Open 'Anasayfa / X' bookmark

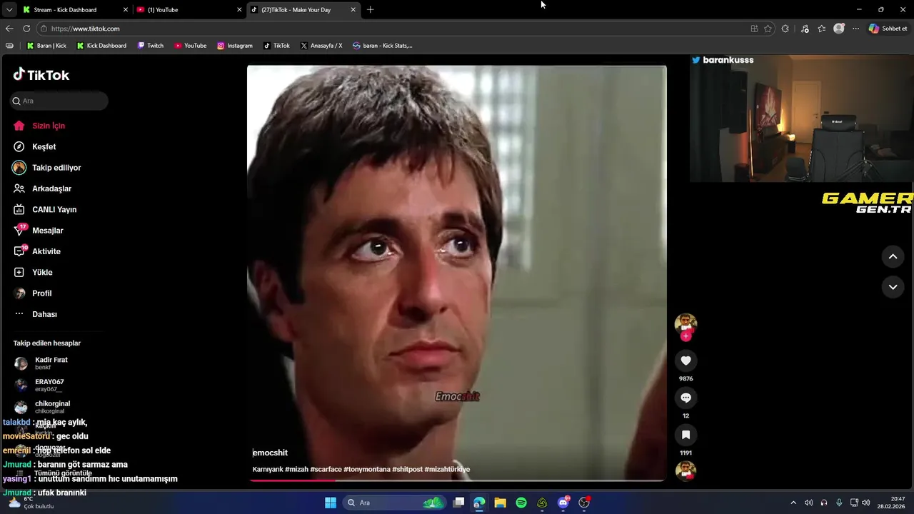click(x=321, y=46)
